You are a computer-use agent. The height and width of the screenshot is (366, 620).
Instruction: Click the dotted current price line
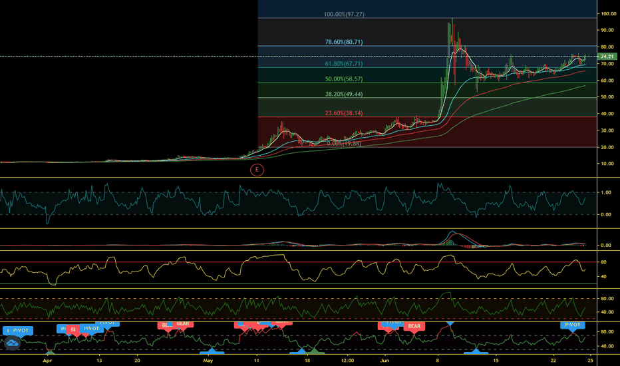tap(299, 57)
